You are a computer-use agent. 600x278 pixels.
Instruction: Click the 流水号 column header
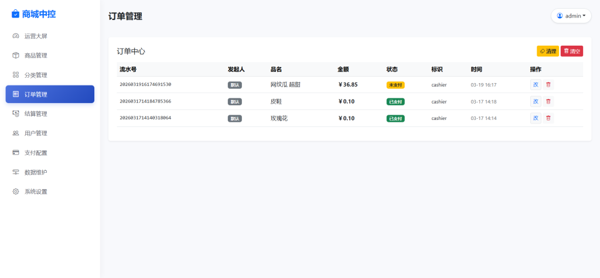coord(128,69)
